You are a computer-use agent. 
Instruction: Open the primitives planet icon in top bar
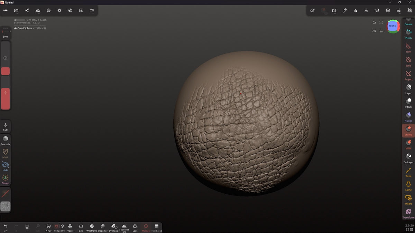pyautogui.click(x=312, y=10)
